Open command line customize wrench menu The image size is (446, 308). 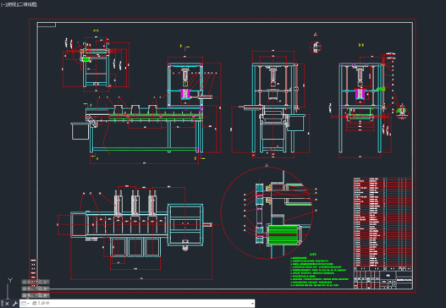coord(14,304)
